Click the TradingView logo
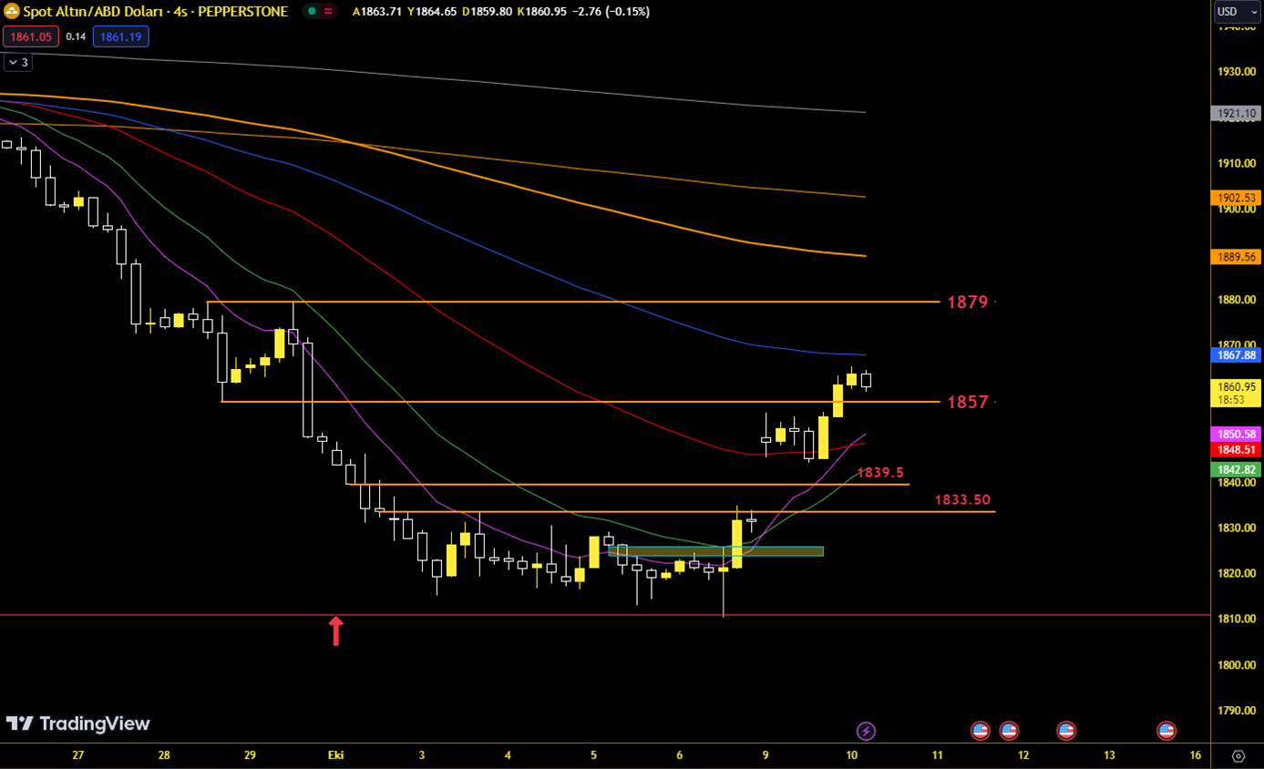 [x=77, y=723]
